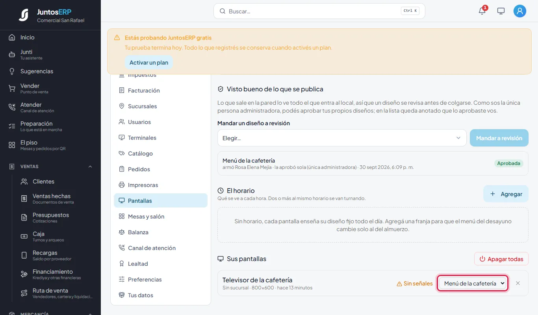Image resolution: width=538 pixels, height=315 pixels.
Task: Collapse the VENTAS section
Action: click(x=90, y=167)
